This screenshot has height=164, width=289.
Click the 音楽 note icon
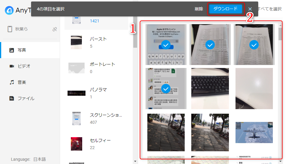[x=12, y=82]
